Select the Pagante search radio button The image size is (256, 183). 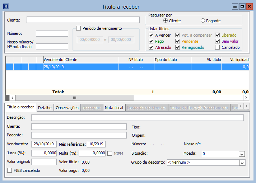coord(203,21)
